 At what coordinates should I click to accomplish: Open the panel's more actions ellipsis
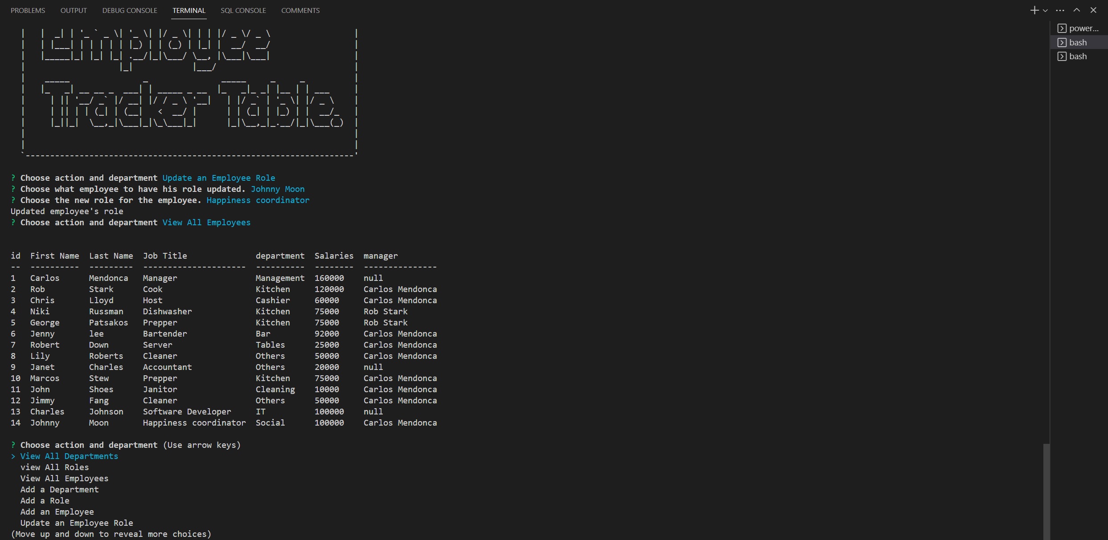1060,10
